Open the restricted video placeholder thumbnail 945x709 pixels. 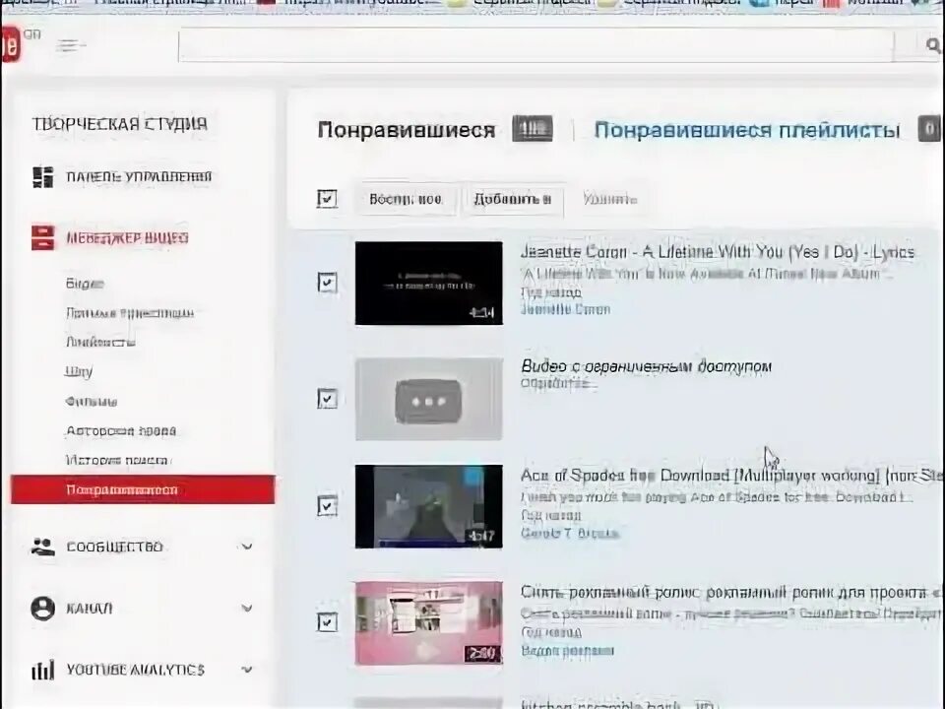pos(428,399)
